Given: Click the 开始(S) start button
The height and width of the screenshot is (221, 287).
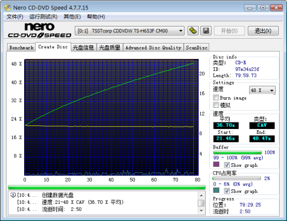Looking at the screenshot, I should (x=229, y=31).
